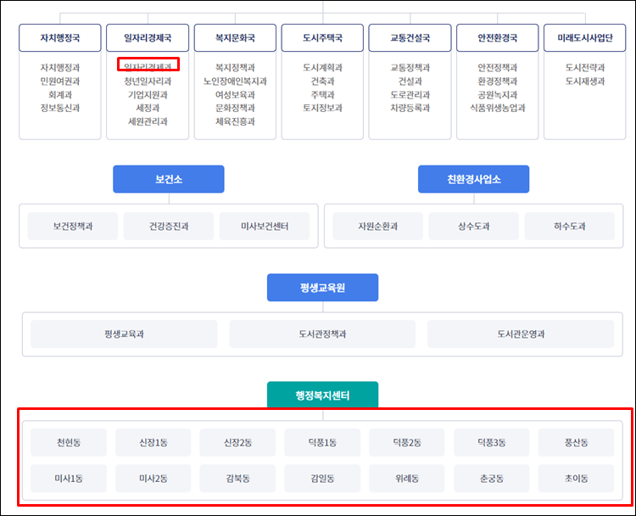Click 도로관리과 department
This screenshot has height=516, width=636.
410,94
